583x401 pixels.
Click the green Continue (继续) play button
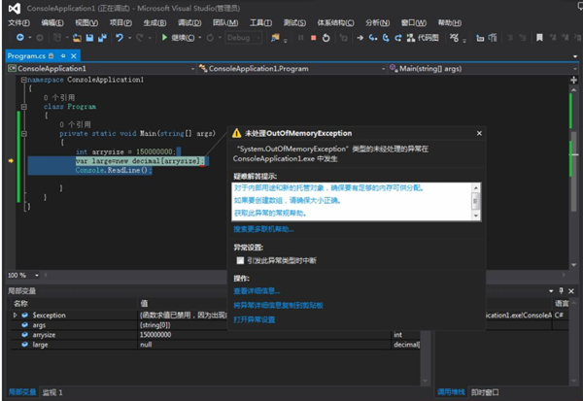click(164, 38)
